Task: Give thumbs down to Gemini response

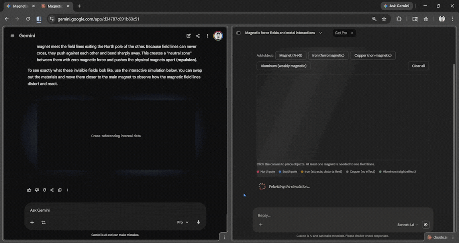Action: click(x=37, y=190)
